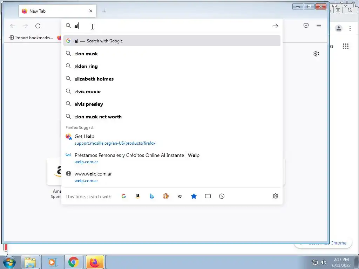
Task: Open the Save to Pocket icon
Action: tap(306, 26)
